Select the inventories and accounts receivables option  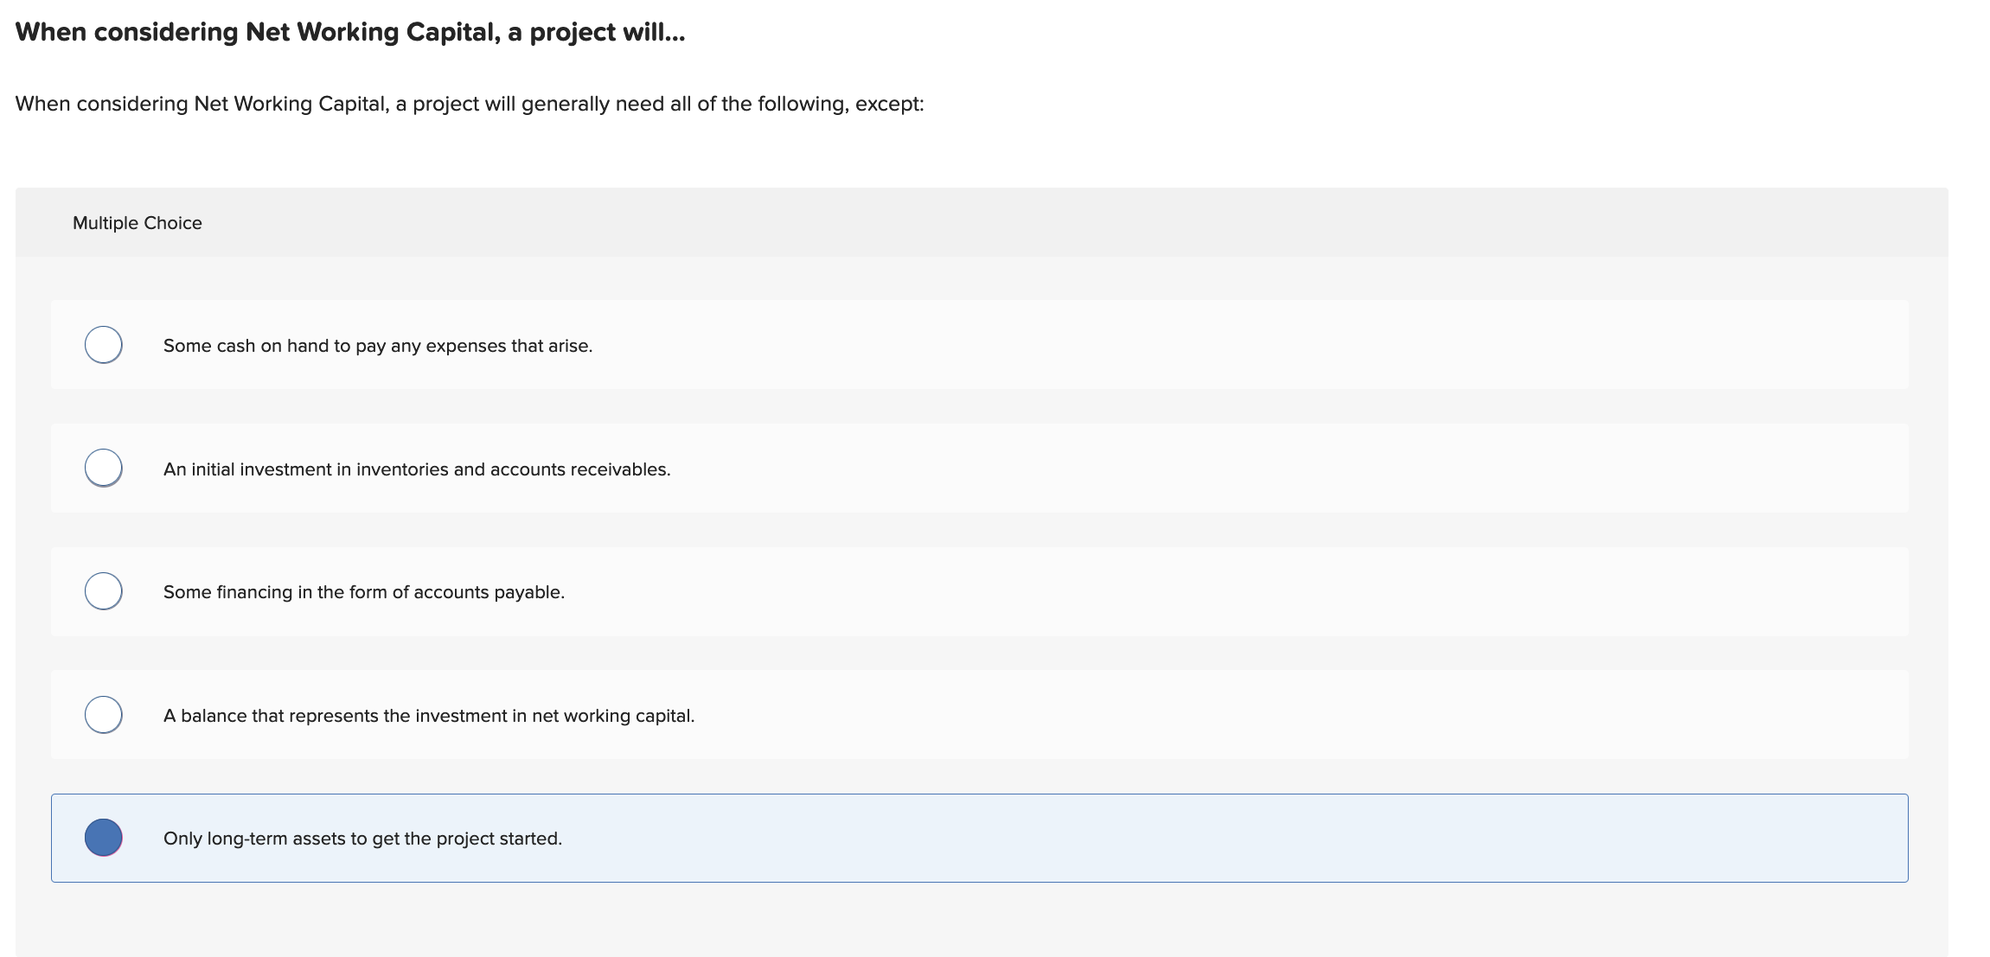tap(103, 468)
